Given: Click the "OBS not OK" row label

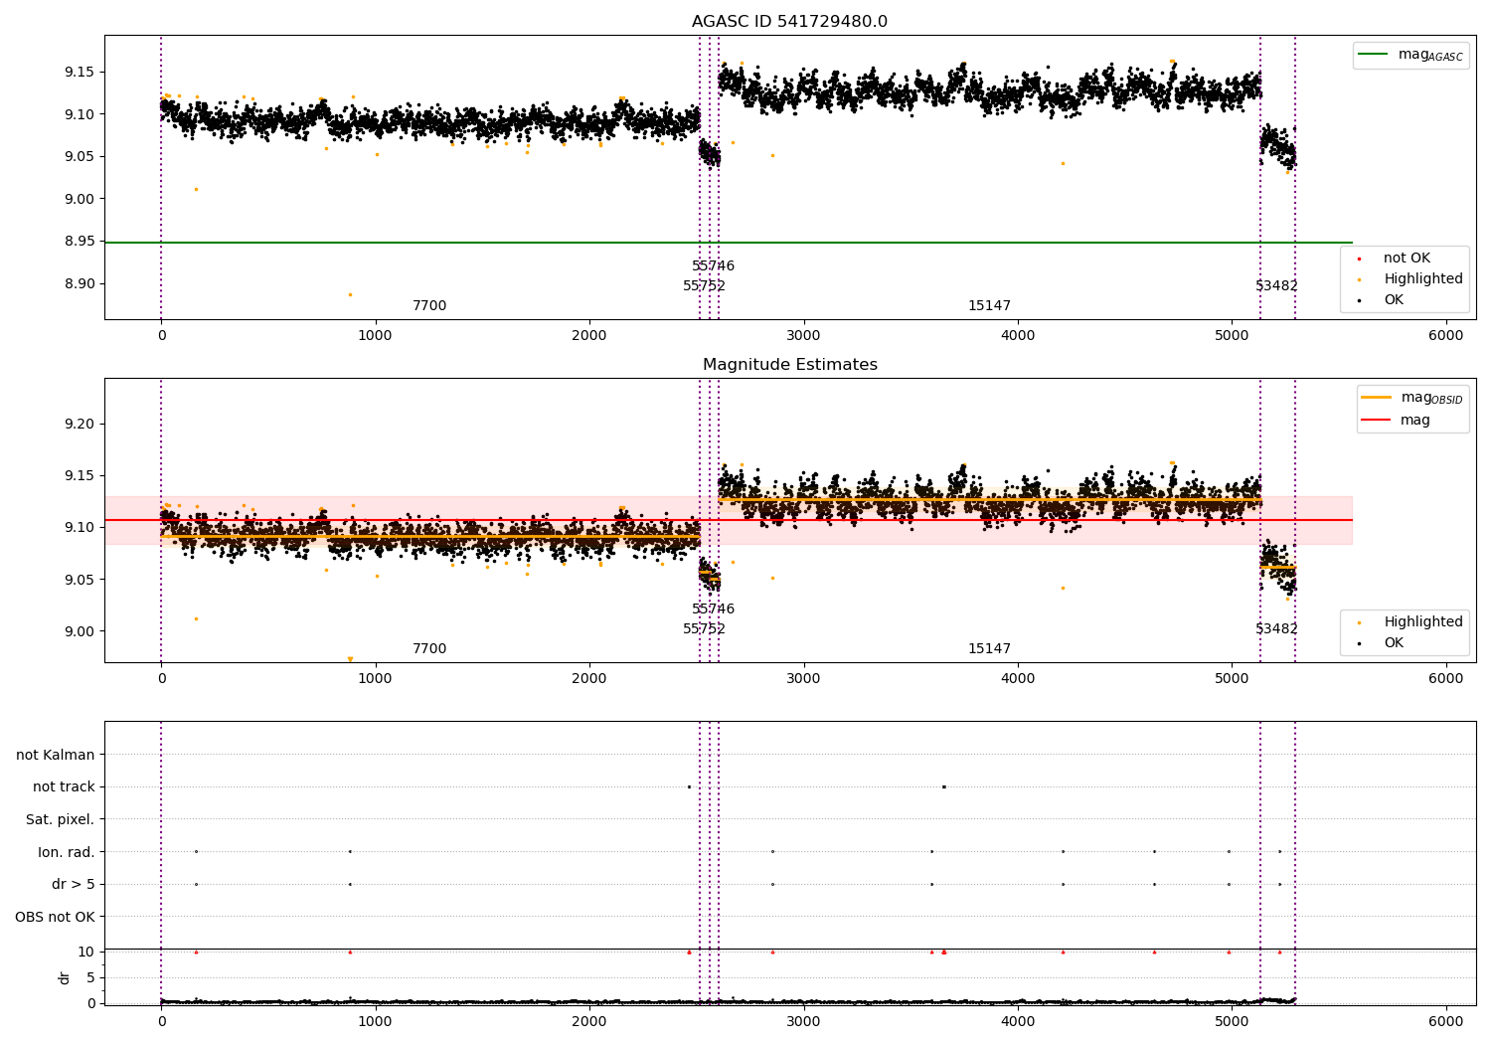Looking at the screenshot, I should pyautogui.click(x=55, y=917).
